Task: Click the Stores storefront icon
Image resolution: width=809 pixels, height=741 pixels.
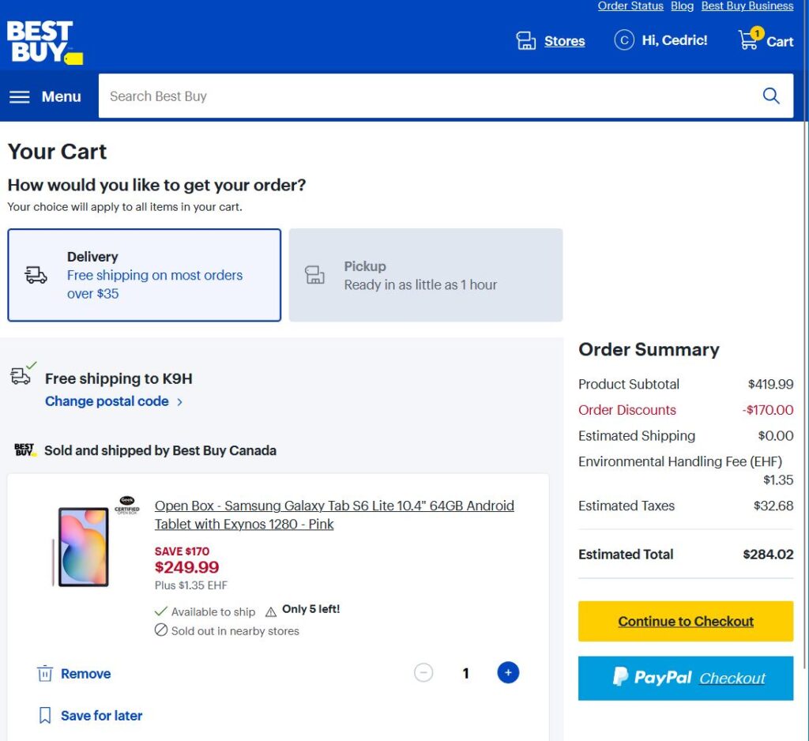Action: [526, 40]
